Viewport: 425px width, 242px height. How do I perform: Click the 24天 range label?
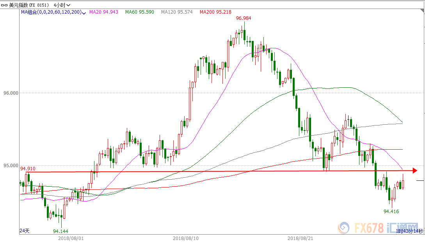click(25, 231)
